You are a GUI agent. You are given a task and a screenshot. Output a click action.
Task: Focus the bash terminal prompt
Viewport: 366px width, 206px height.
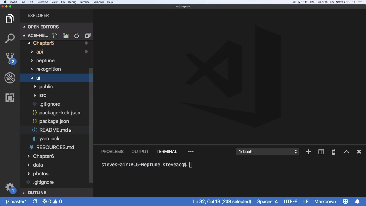click(147, 165)
